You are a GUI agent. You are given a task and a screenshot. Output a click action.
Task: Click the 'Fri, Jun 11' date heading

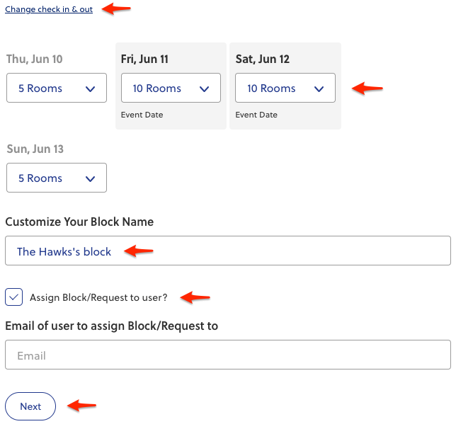(144, 59)
